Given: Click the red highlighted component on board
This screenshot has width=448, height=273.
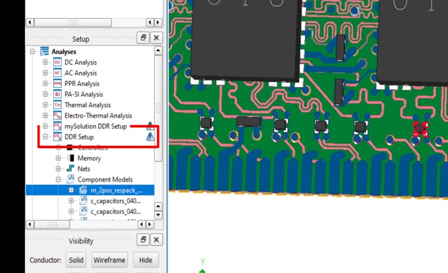Looking at the screenshot, I should [x=421, y=129].
